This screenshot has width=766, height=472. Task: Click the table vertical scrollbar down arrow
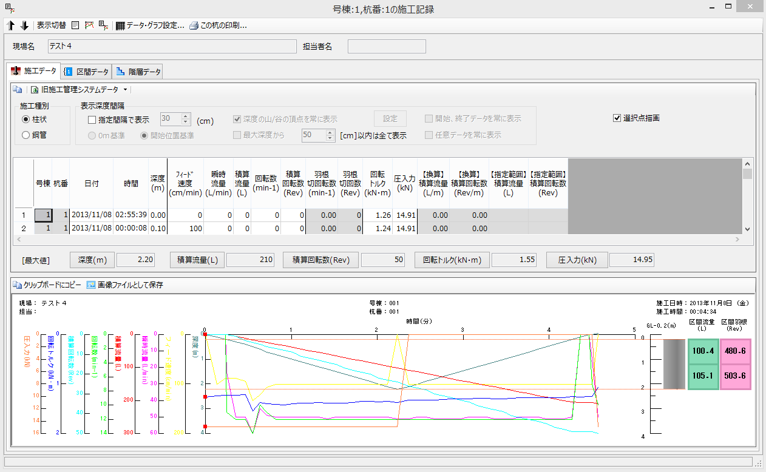point(747,229)
